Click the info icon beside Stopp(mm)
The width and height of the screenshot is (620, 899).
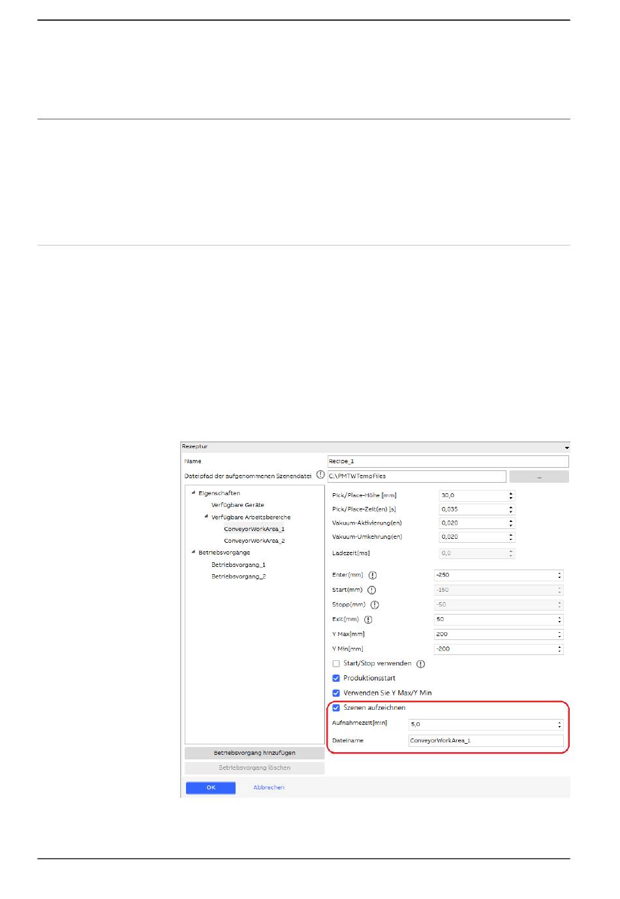click(375, 605)
